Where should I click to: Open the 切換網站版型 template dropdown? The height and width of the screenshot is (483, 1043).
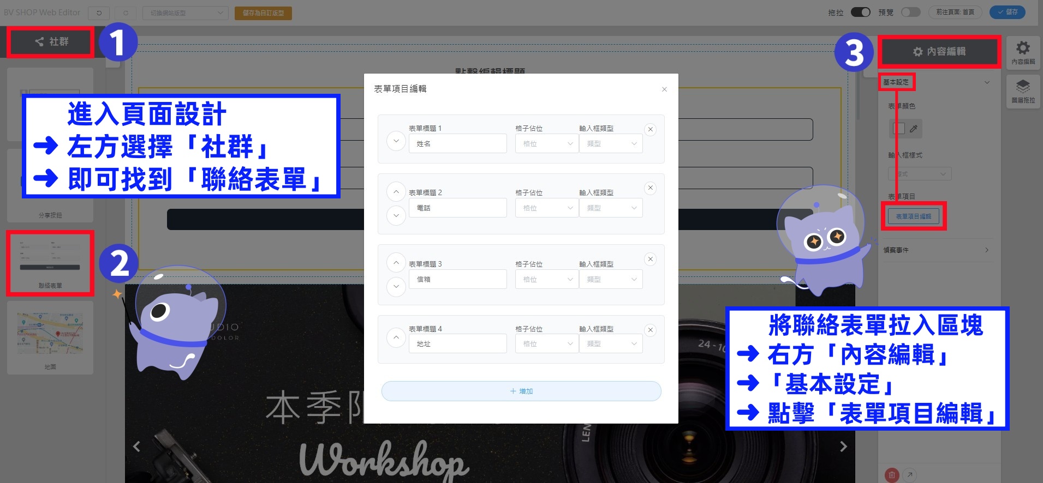point(186,13)
